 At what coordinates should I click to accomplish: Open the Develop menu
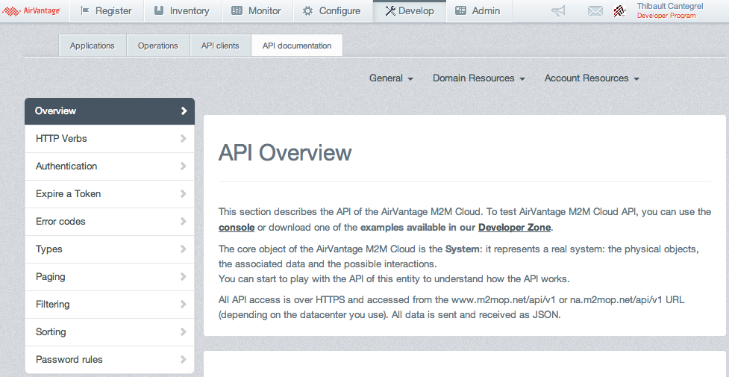(x=410, y=10)
